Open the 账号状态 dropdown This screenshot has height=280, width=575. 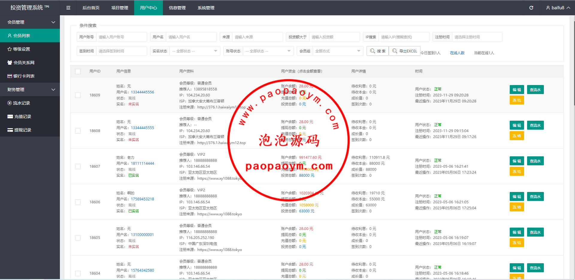pos(268,51)
